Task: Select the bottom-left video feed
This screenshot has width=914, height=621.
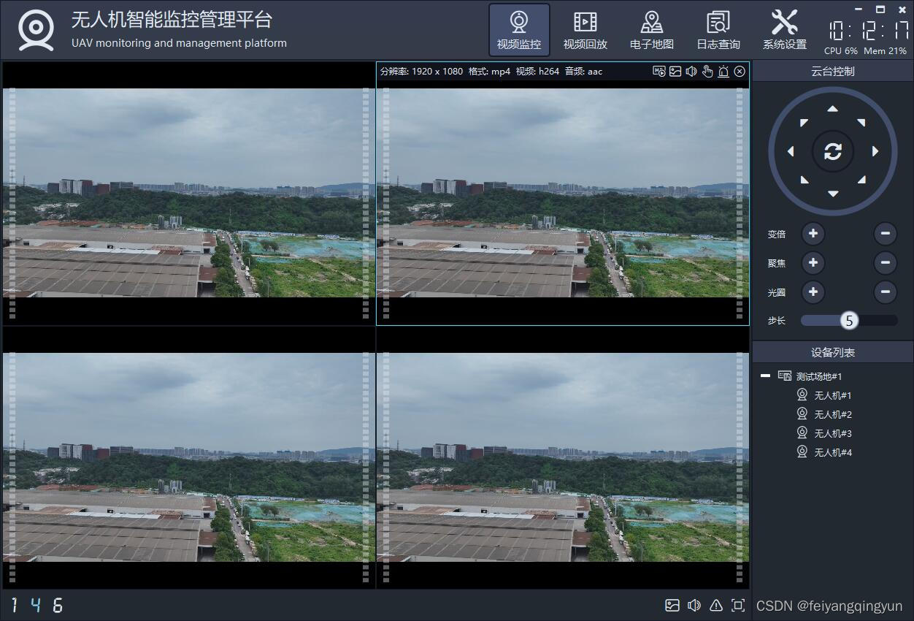Action: 189,457
